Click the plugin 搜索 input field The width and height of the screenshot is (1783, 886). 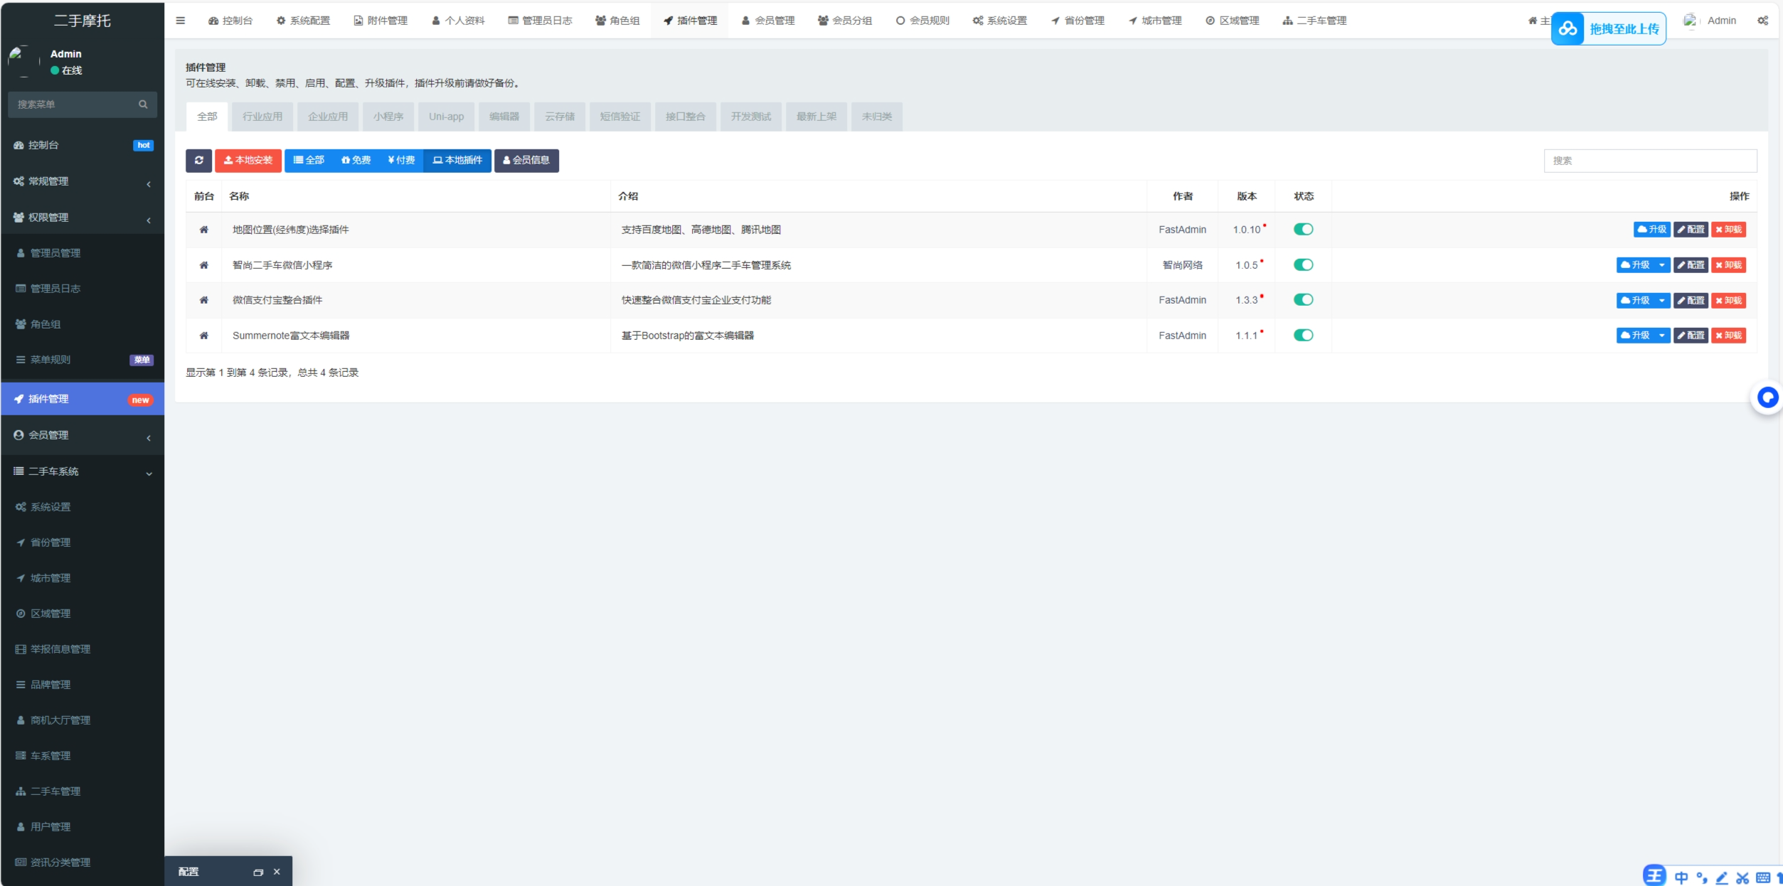pyautogui.click(x=1650, y=161)
